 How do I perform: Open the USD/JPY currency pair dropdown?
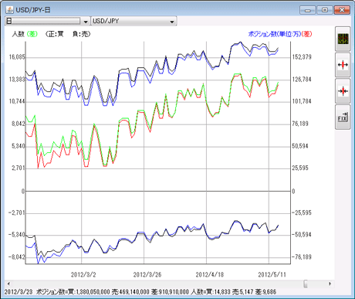pyautogui.click(x=134, y=21)
